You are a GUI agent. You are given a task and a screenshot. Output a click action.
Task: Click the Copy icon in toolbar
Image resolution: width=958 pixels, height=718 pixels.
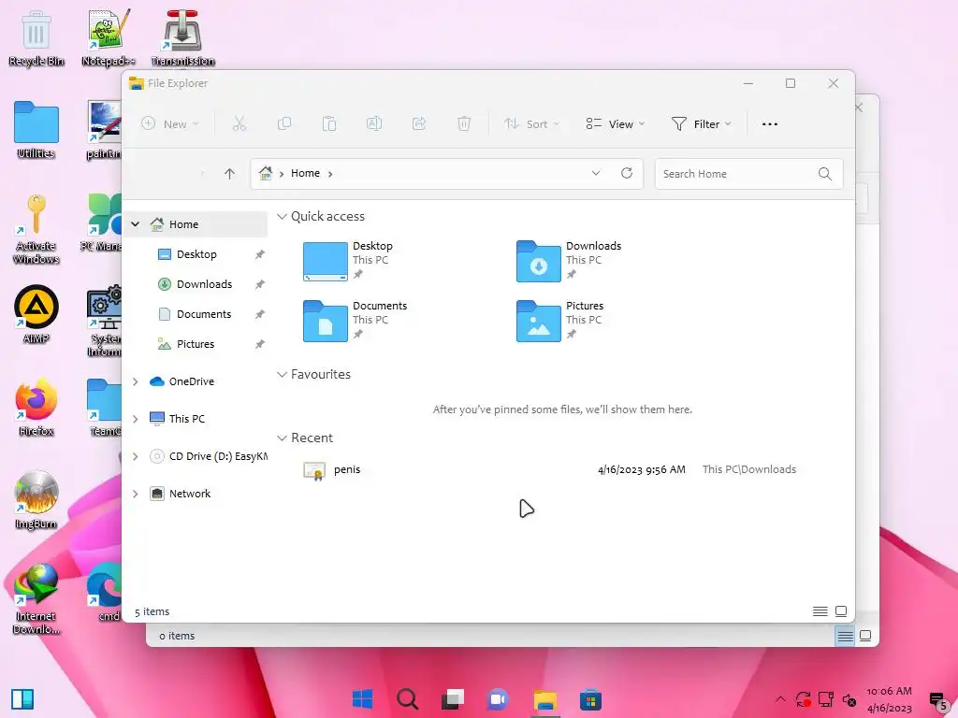(x=284, y=124)
